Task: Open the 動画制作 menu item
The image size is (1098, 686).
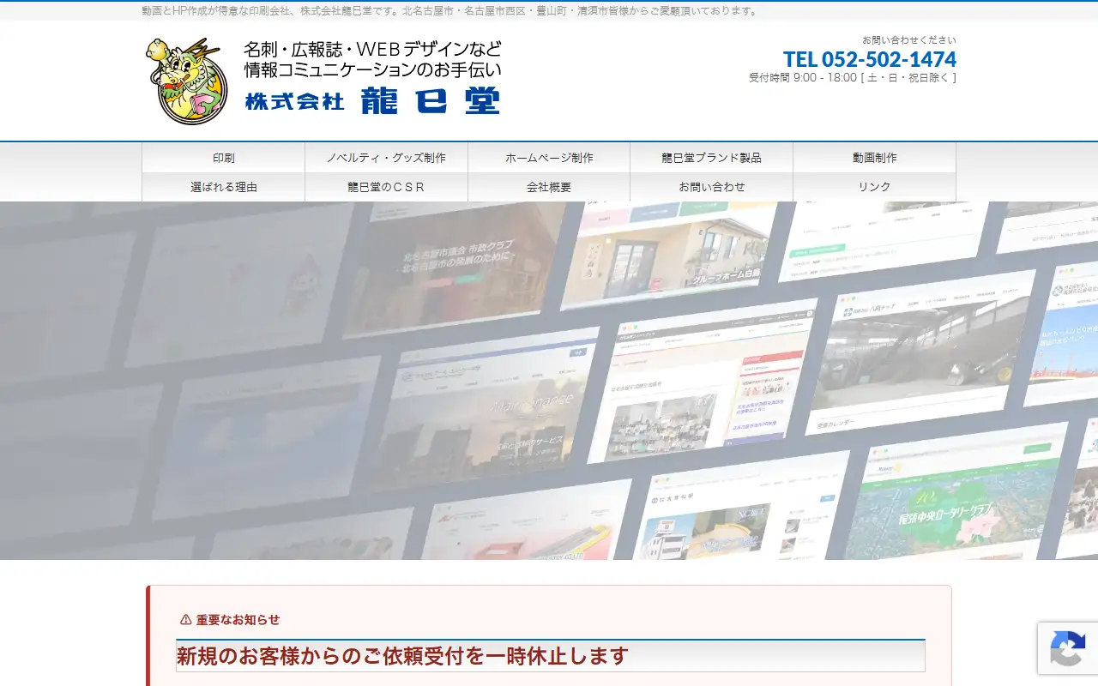Action: pos(874,158)
